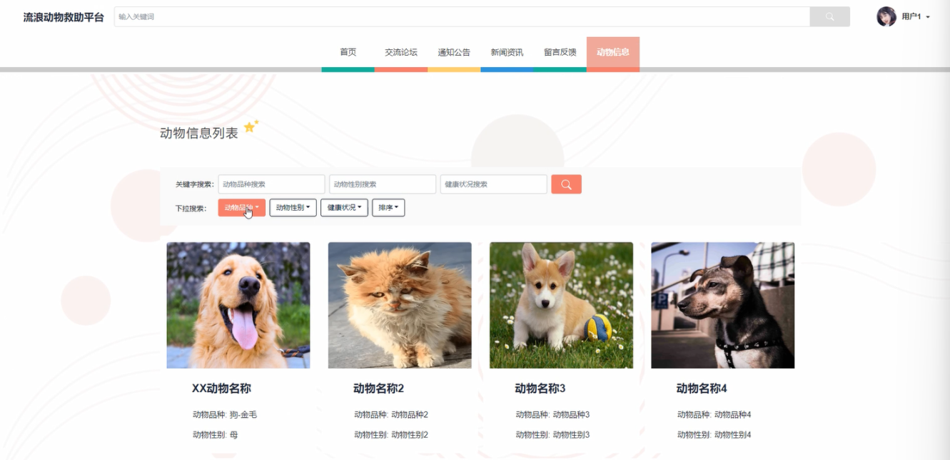Click the 动物品种: 狗-金毛 text
This screenshot has width=950, height=460.
pos(224,414)
